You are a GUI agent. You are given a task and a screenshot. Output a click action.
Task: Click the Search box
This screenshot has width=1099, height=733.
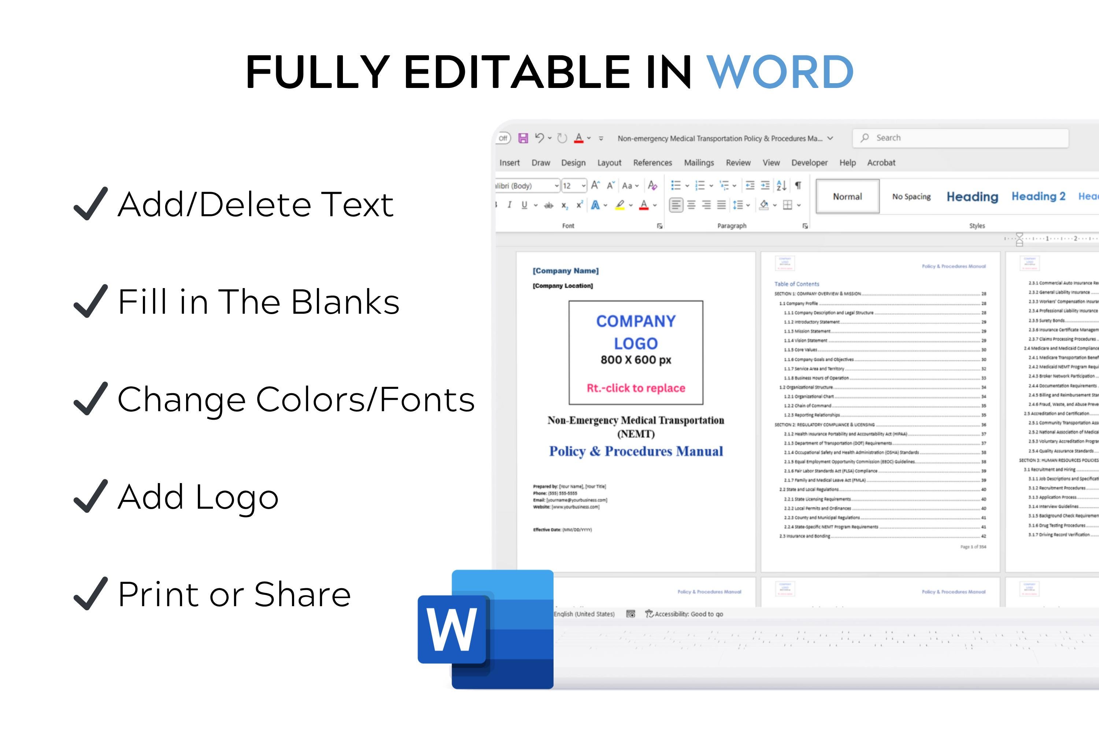point(961,138)
